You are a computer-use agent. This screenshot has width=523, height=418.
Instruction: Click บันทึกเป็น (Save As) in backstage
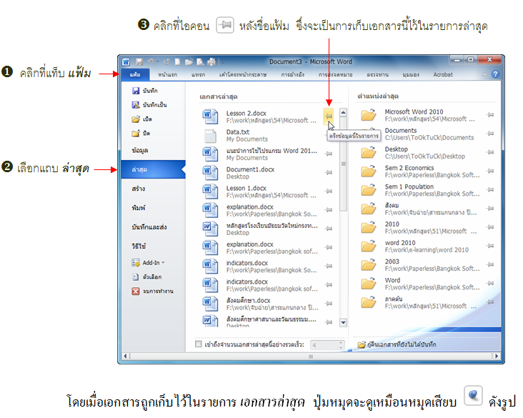pos(149,105)
